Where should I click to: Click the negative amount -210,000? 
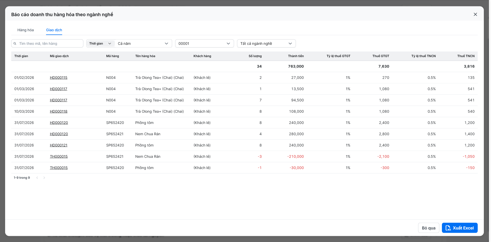pos(296,156)
